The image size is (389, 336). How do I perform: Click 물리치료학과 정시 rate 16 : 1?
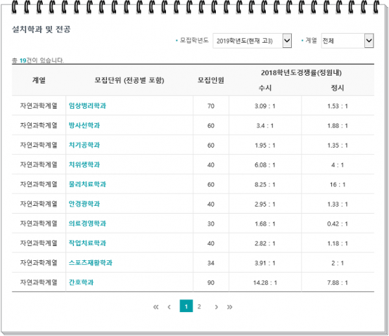pyautogui.click(x=337, y=185)
